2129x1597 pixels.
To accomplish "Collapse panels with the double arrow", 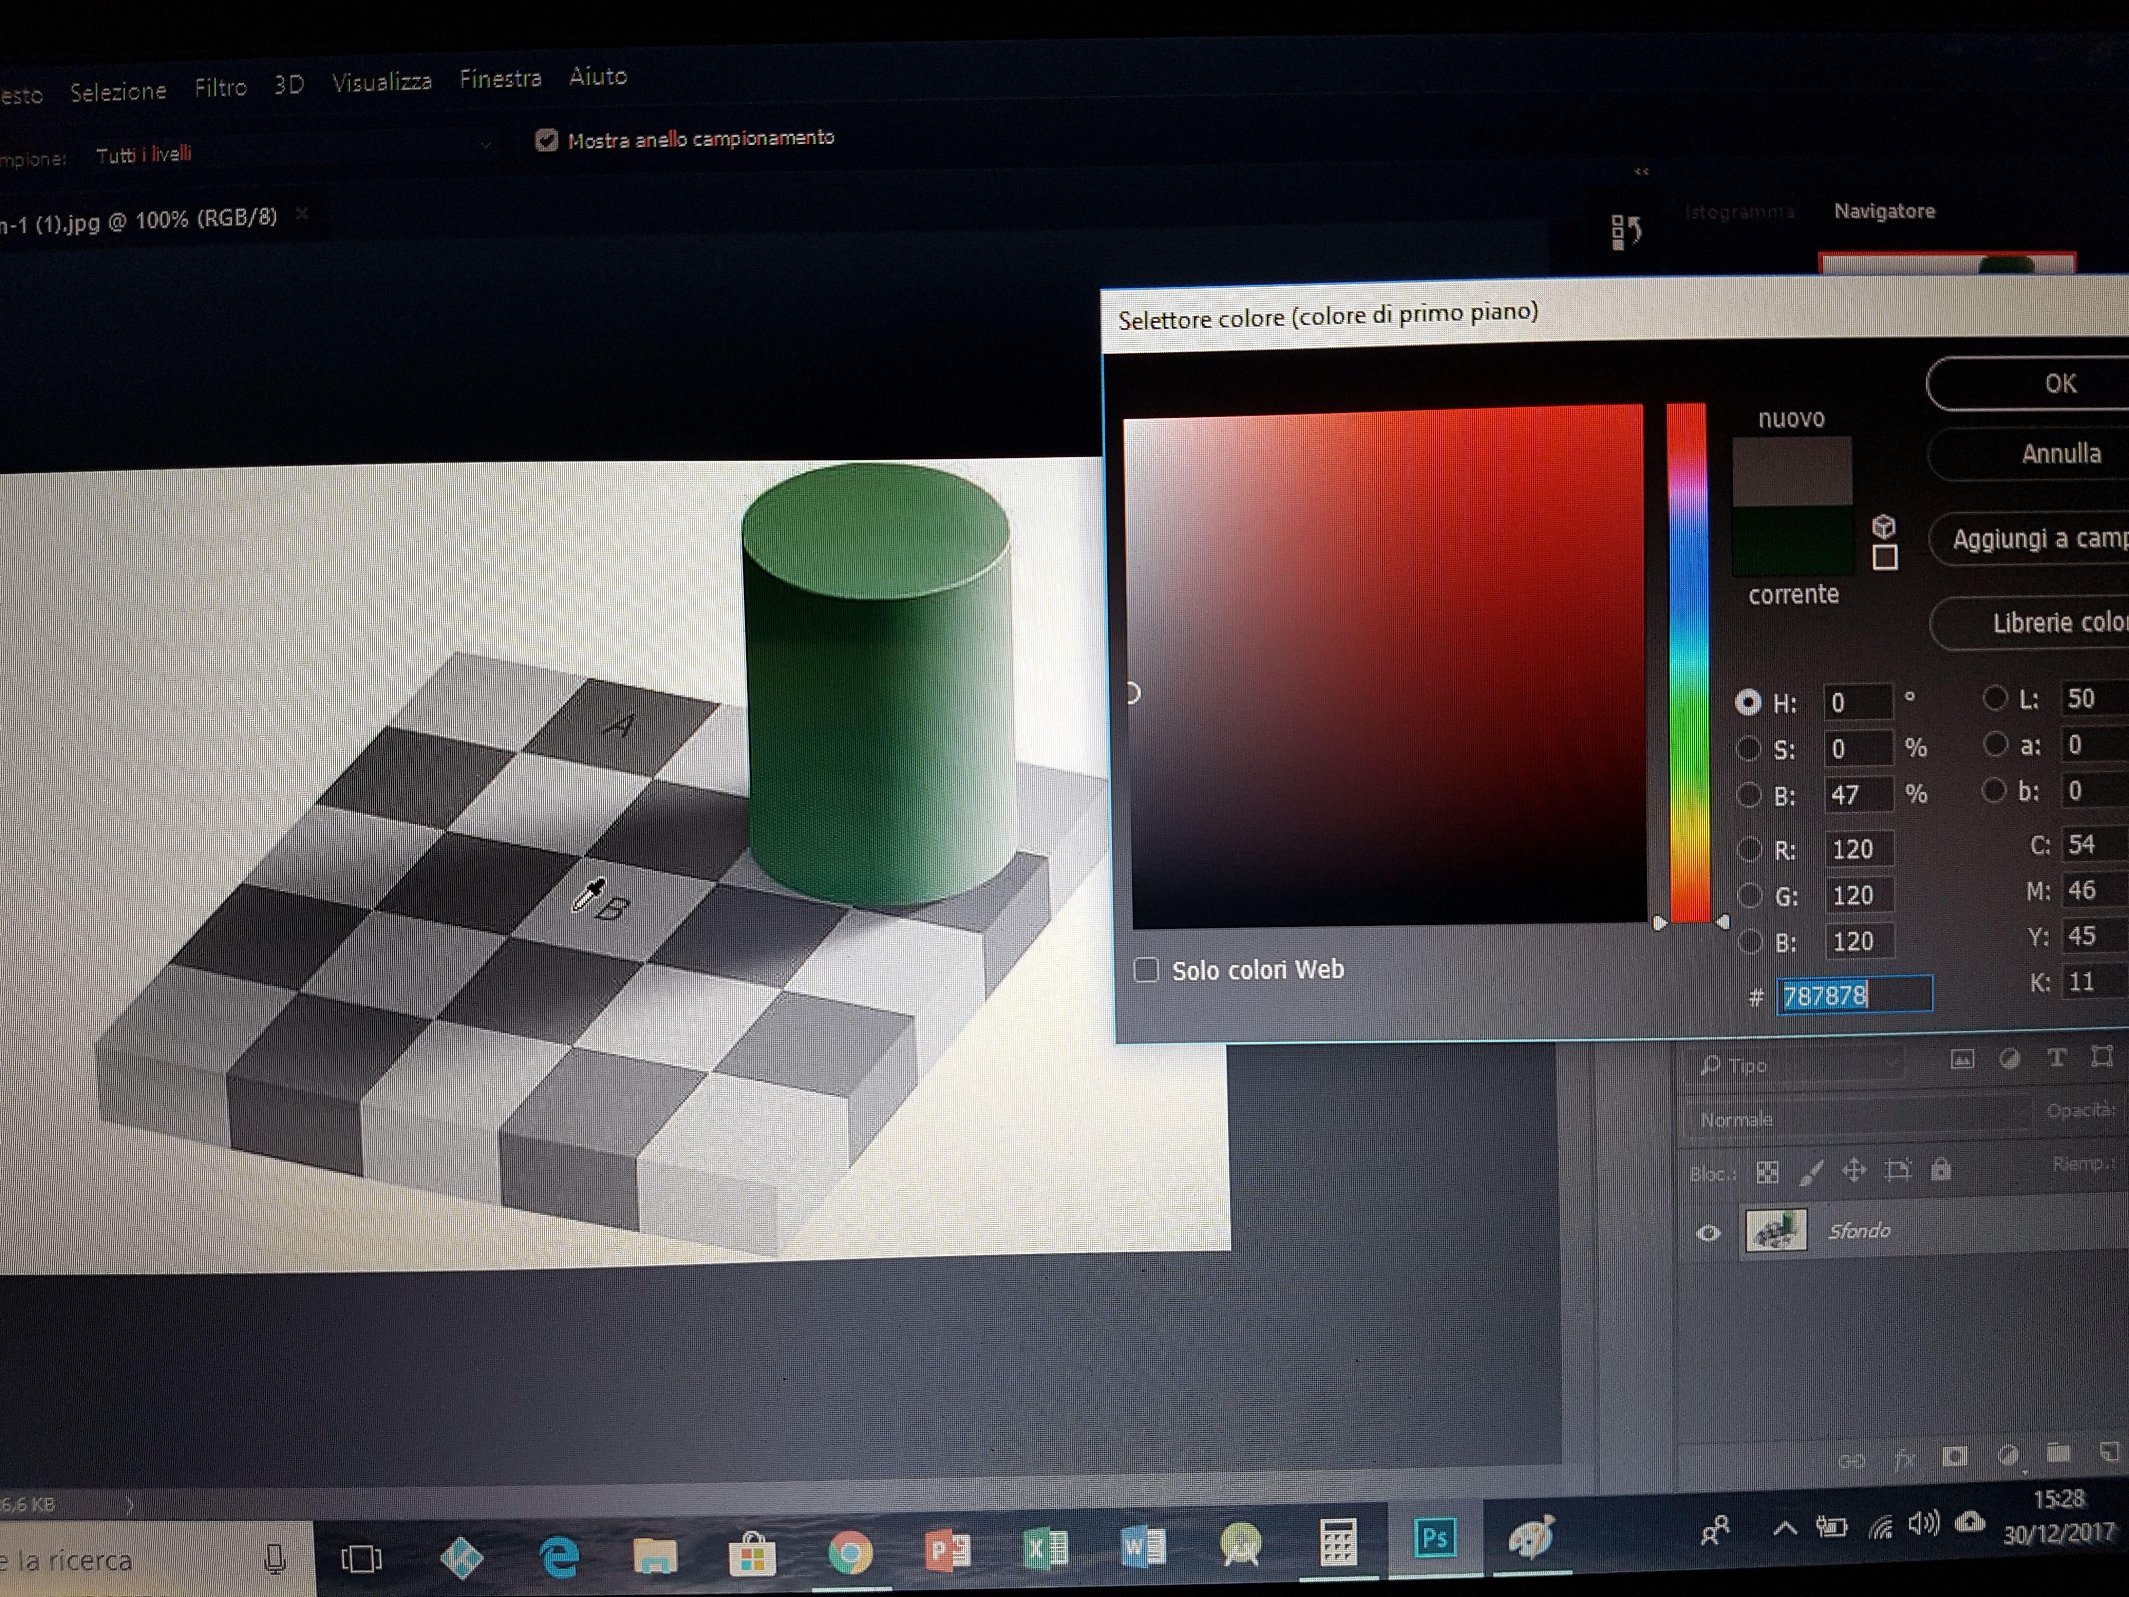I will (1642, 171).
